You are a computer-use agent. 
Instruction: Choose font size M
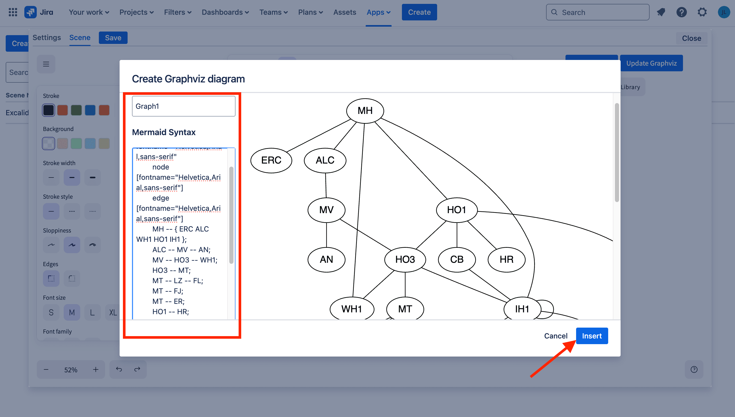pyautogui.click(x=72, y=312)
